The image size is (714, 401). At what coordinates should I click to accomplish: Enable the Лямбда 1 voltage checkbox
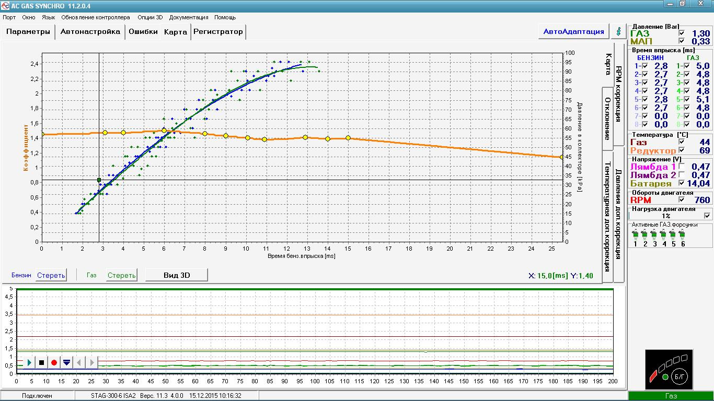[x=681, y=167]
